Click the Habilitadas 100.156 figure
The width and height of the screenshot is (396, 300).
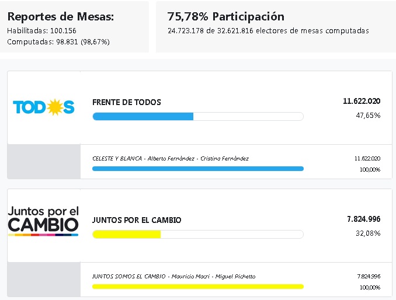[x=42, y=30]
